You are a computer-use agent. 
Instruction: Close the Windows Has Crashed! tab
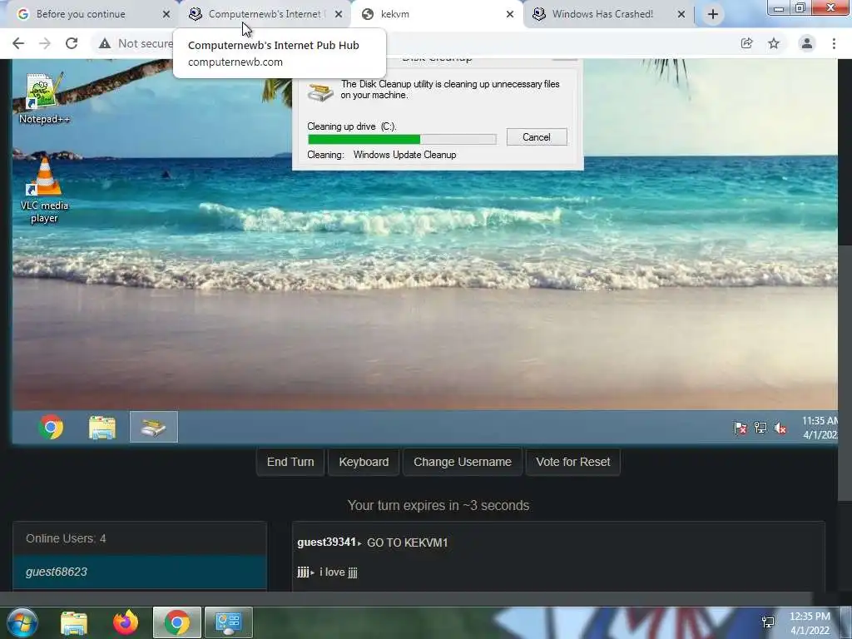tap(681, 14)
